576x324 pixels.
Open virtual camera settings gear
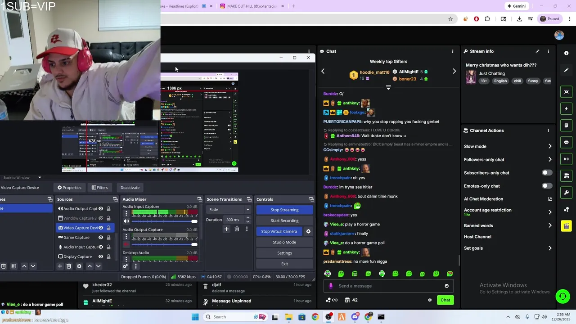point(308,231)
